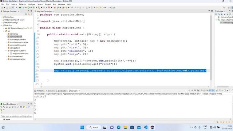Viewport: 233px width, 131px height.
Task: Toggle the fold marker on import line 3
Action: click(x=39, y=21)
